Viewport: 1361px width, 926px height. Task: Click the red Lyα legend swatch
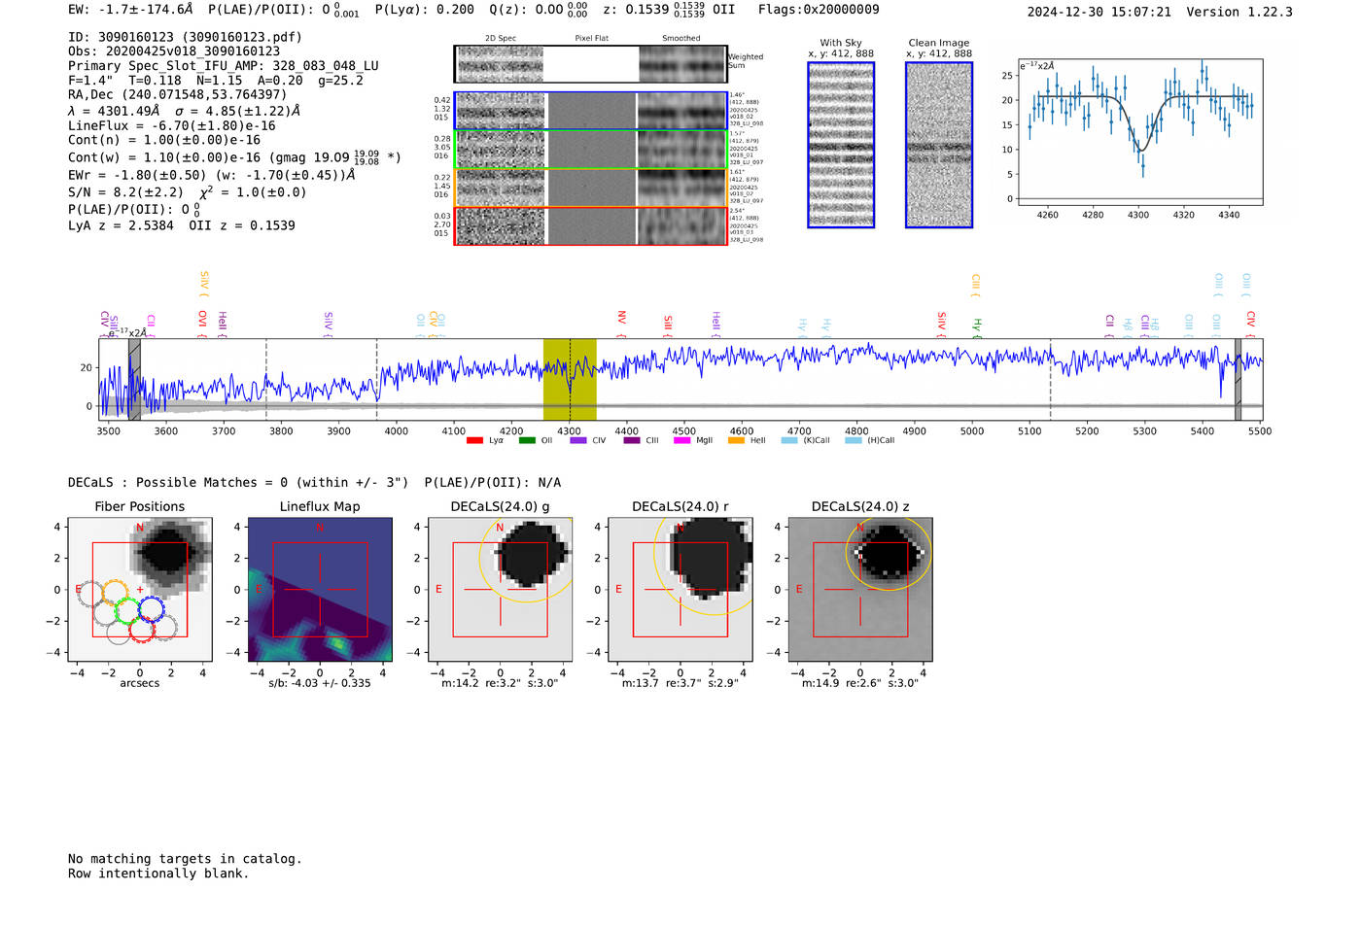coord(474,441)
